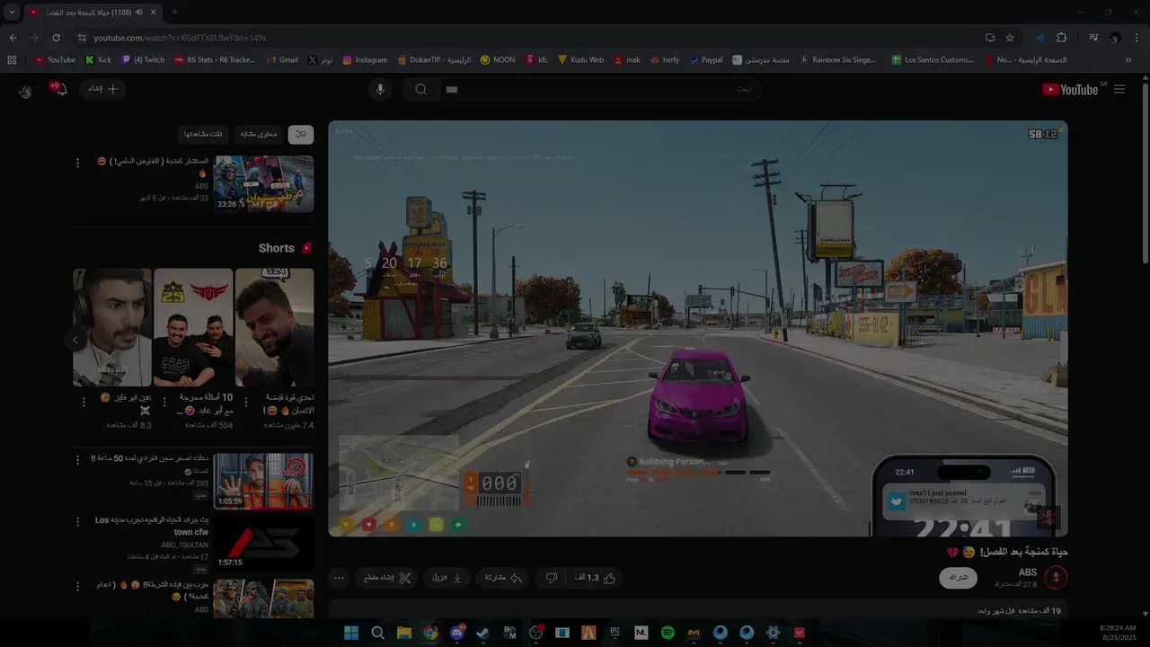Screen dimensions: 1150x647
Task: Like the video with thumbs-up
Action: click(597, 578)
